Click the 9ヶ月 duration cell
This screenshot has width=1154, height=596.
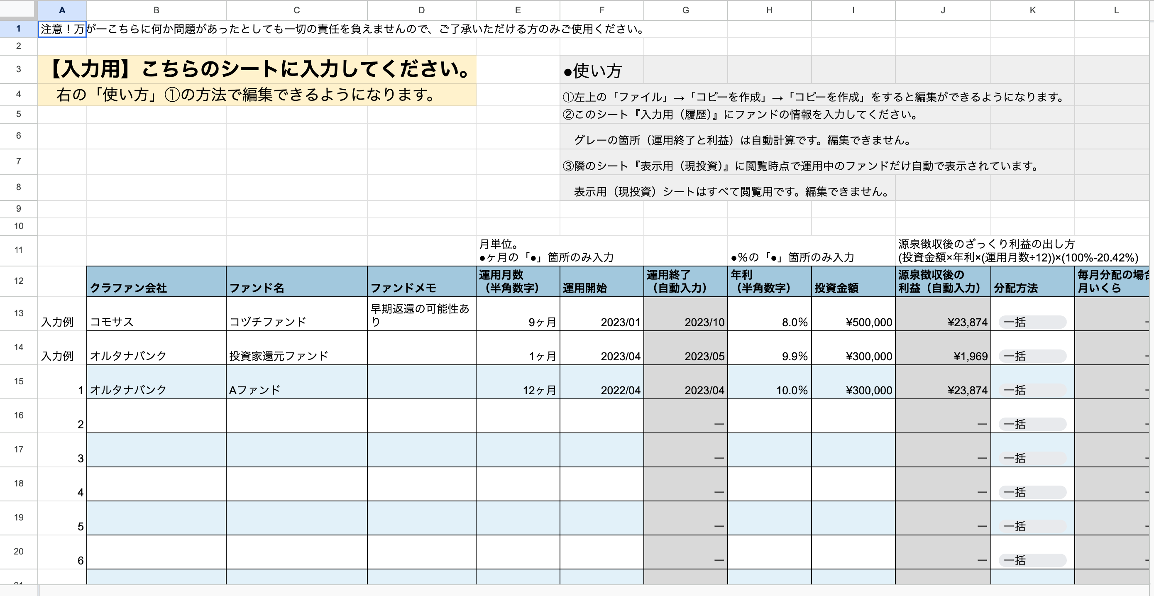(x=518, y=314)
